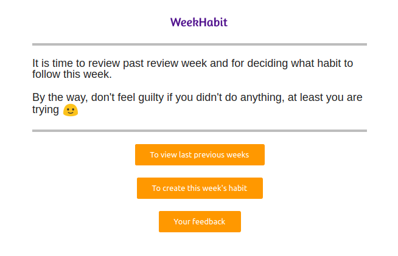Click the word 'feedback' on the last button
The image size is (398, 256).
[209, 222]
